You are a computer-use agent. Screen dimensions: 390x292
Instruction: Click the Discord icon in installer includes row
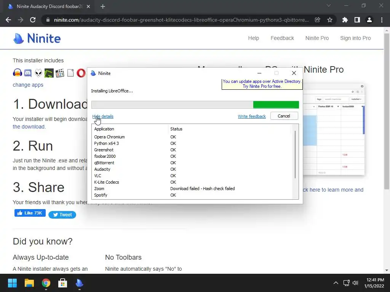pyautogui.click(x=28, y=73)
